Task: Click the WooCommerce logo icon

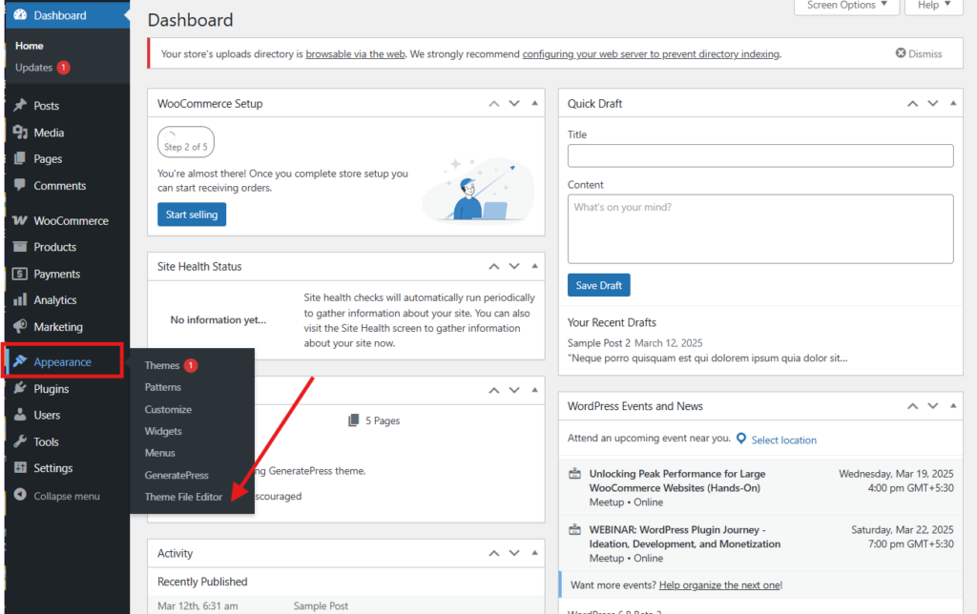Action: click(x=20, y=220)
